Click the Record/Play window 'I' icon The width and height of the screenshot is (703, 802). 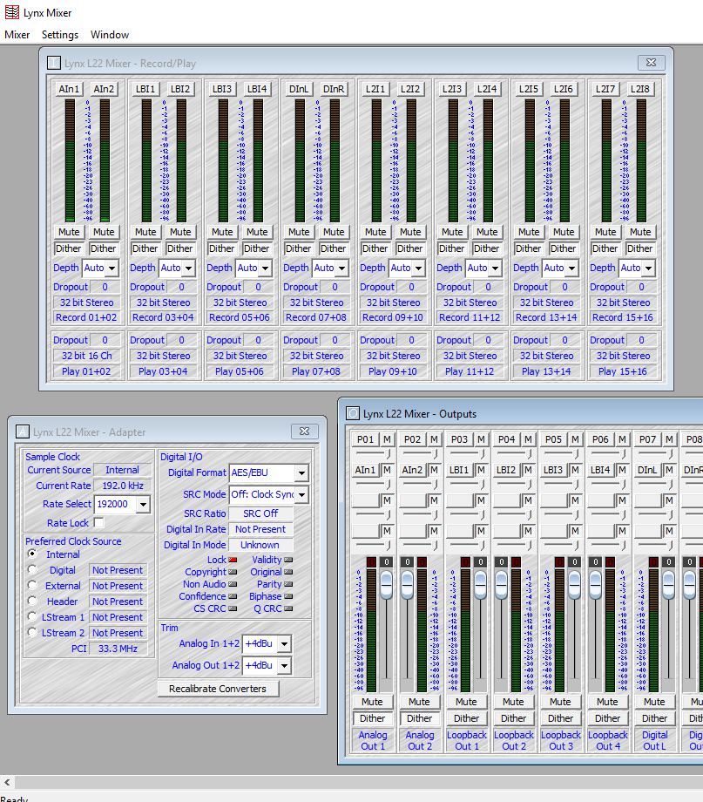click(54, 63)
